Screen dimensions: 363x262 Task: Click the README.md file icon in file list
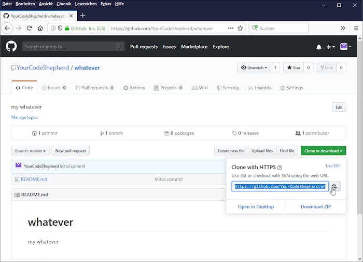click(17, 180)
